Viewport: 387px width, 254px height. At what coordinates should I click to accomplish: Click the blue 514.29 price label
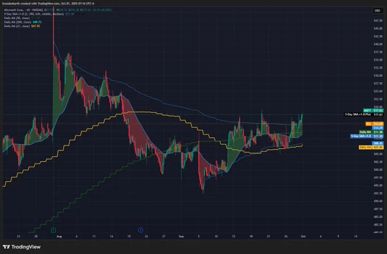tap(378, 128)
